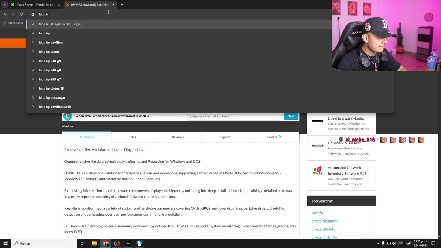
Task: Click the microphone tray icon
Action: [x=383, y=244]
